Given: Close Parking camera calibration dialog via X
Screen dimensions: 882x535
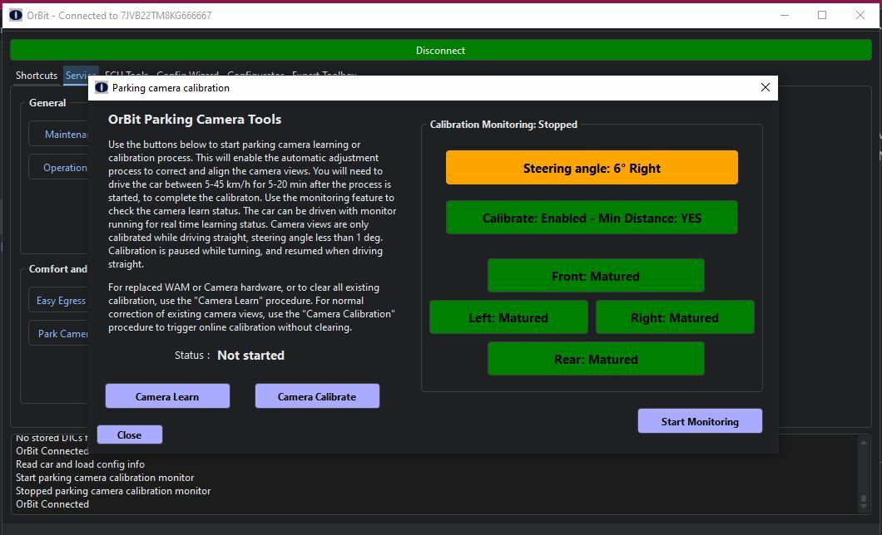Looking at the screenshot, I should (x=765, y=87).
